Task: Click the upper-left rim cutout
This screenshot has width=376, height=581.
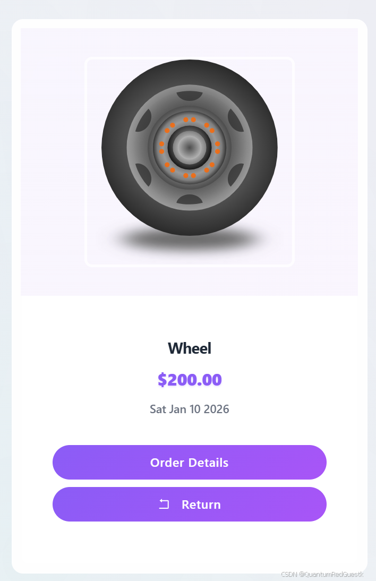Action: pyautogui.click(x=144, y=121)
